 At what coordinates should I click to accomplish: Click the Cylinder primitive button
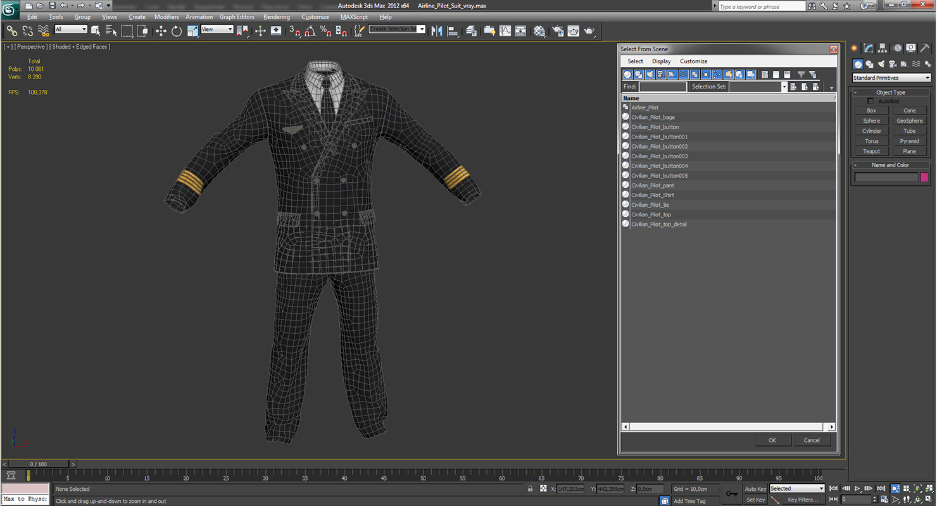(871, 131)
